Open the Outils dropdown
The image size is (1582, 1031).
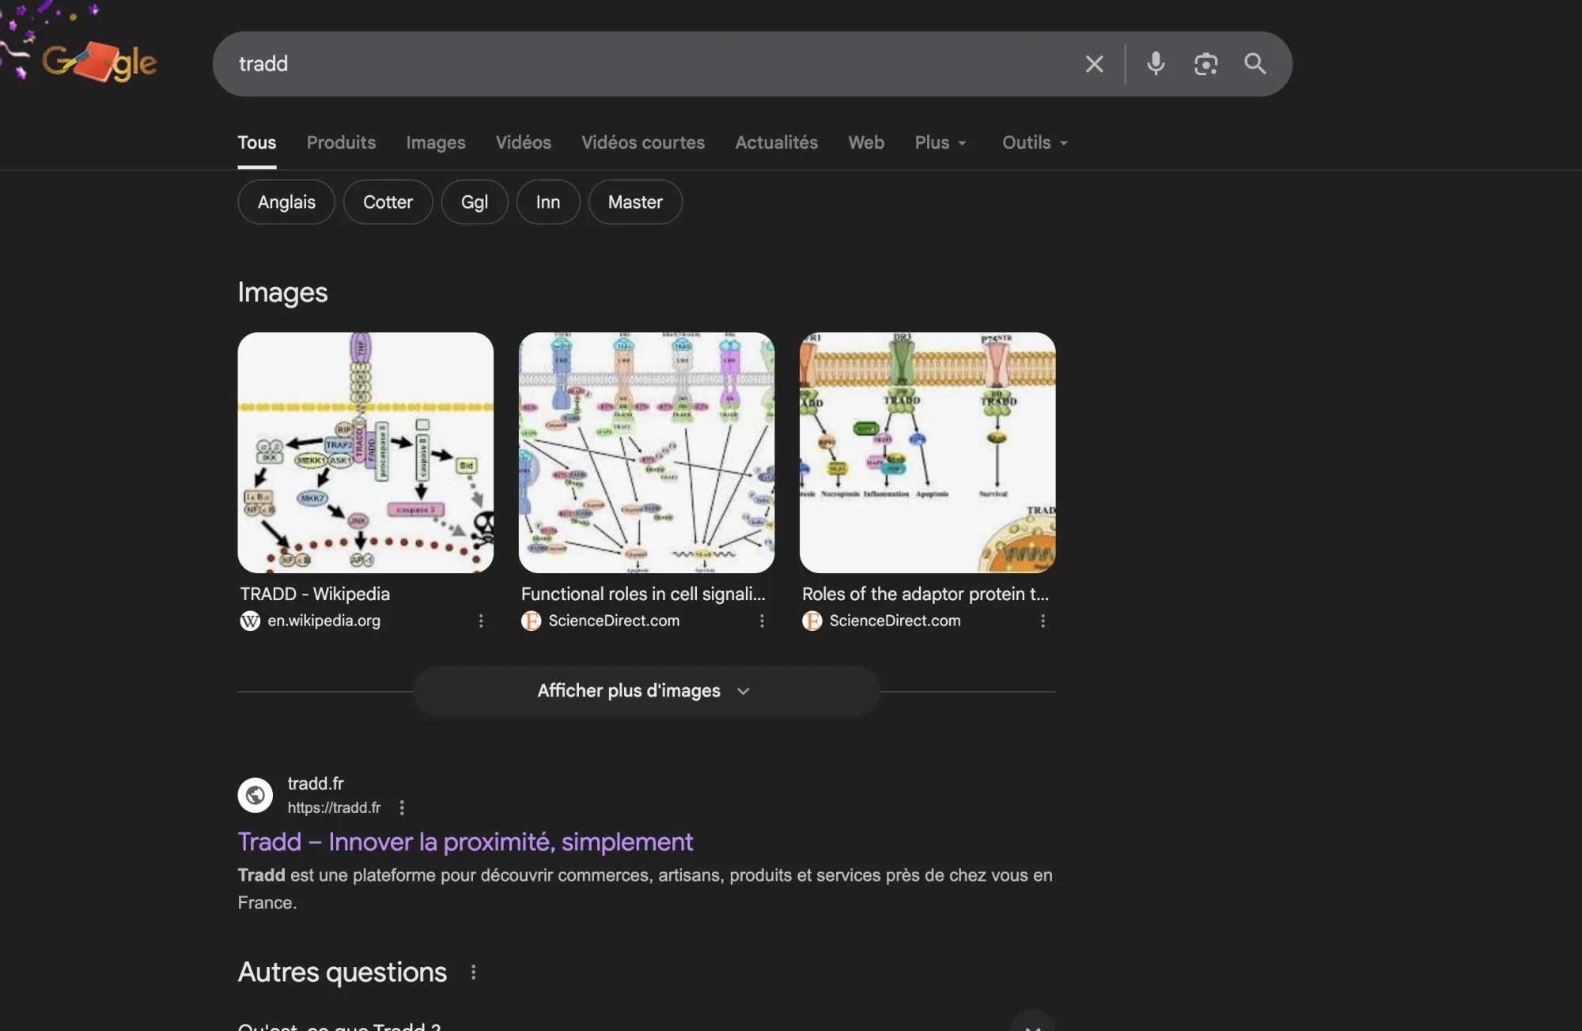(1034, 142)
